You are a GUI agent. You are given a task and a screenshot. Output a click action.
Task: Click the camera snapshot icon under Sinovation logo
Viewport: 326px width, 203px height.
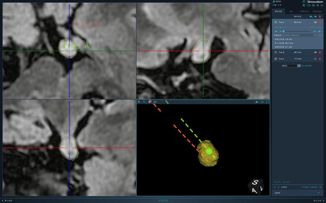pos(314,5)
